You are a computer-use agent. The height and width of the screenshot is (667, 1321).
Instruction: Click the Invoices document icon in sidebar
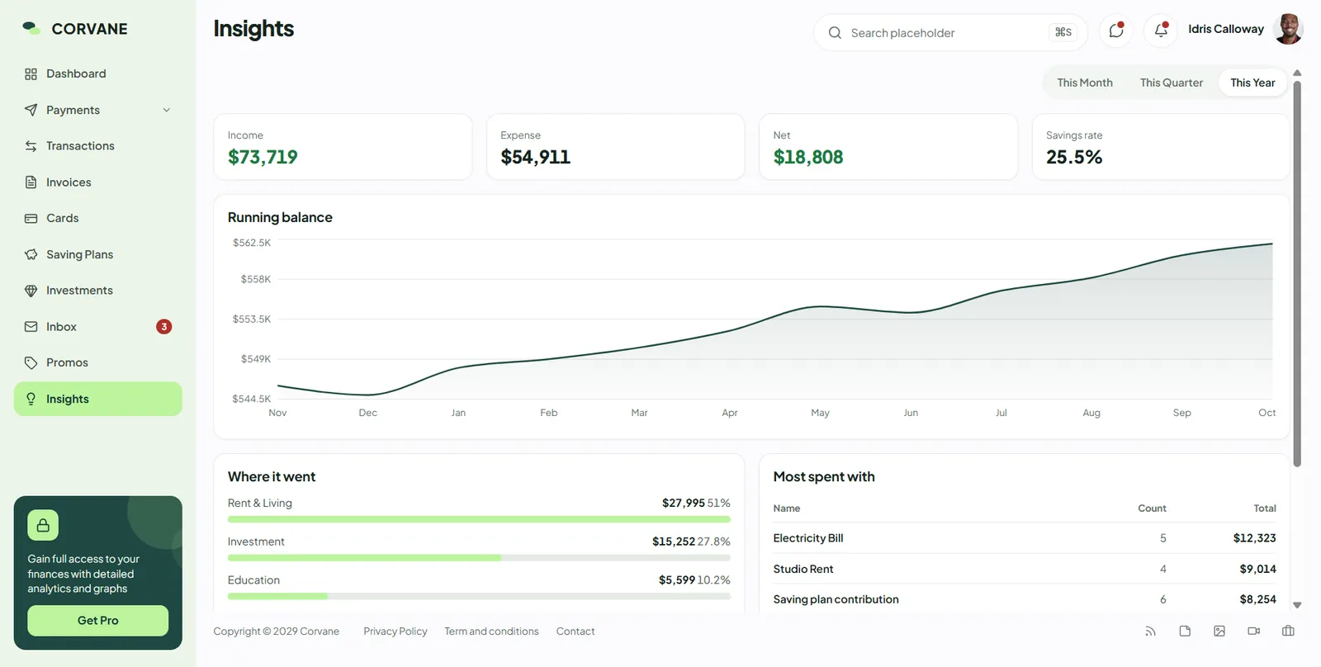[x=31, y=182]
